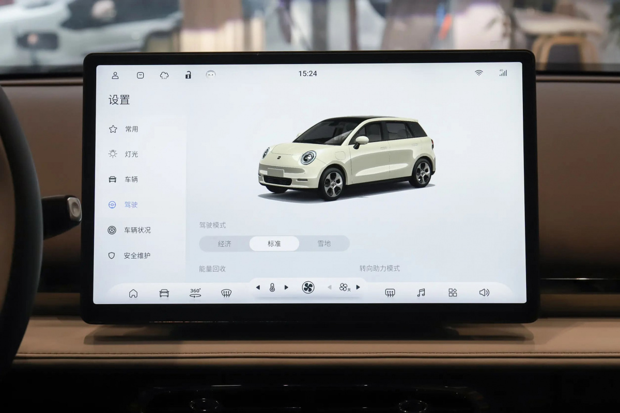Tap the Wi-Fi status icon
Viewport: 620px width, 413px height.
click(479, 73)
